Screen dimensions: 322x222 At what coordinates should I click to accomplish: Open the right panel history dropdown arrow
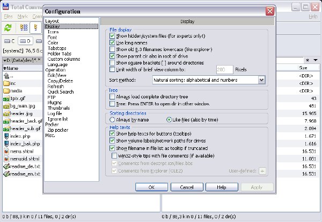tap(316, 60)
